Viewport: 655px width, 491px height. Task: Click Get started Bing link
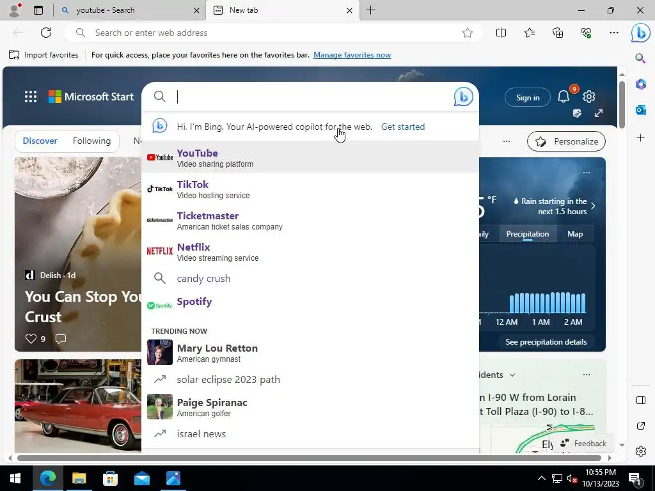tap(403, 127)
